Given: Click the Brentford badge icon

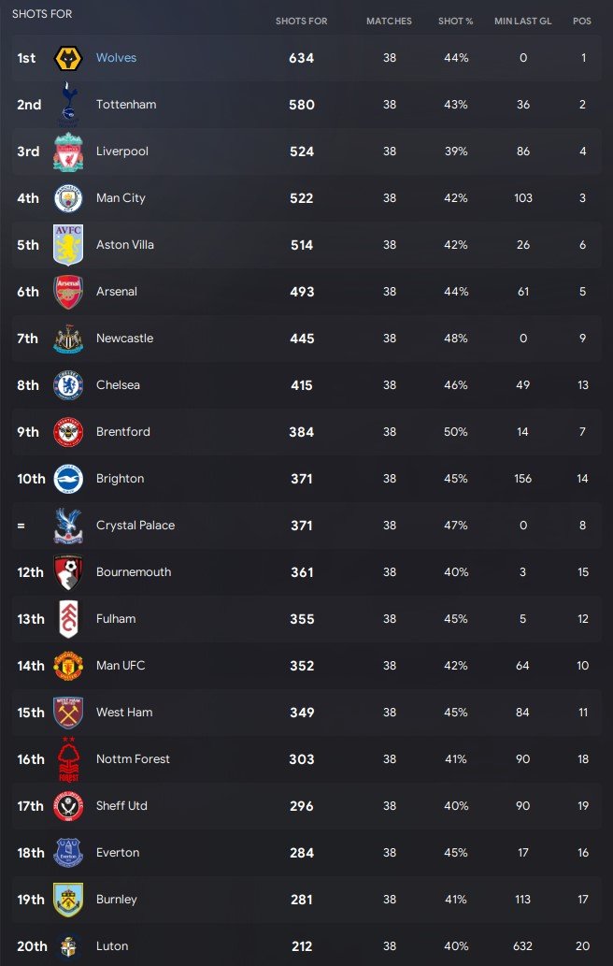Looking at the screenshot, I should click(68, 432).
